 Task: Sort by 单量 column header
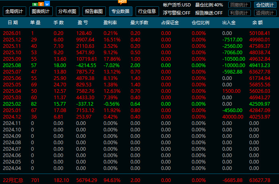[35, 22]
